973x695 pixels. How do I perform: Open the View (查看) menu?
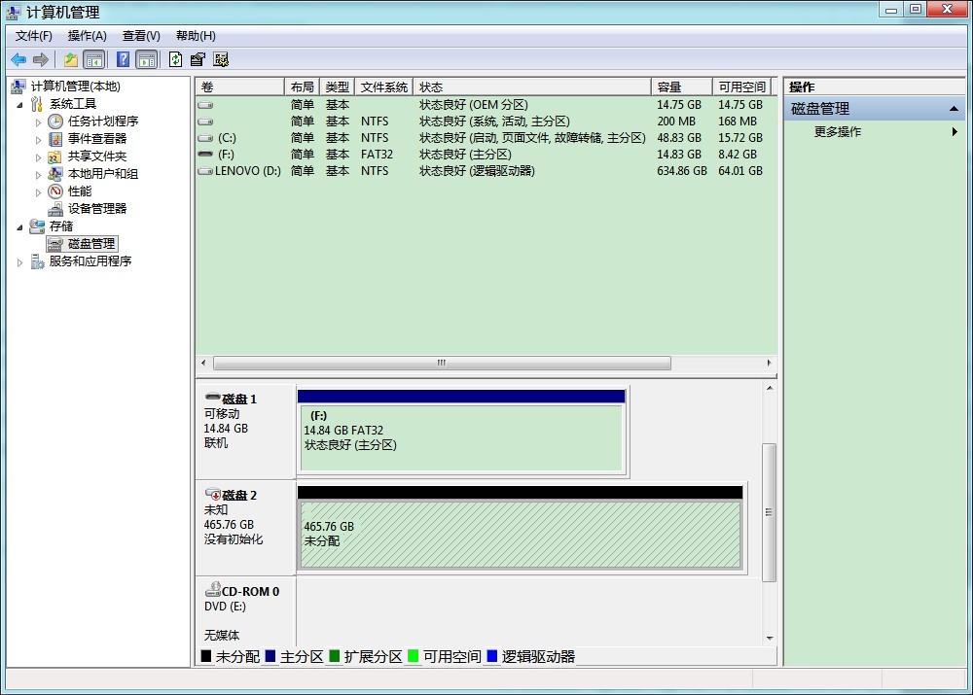(141, 36)
